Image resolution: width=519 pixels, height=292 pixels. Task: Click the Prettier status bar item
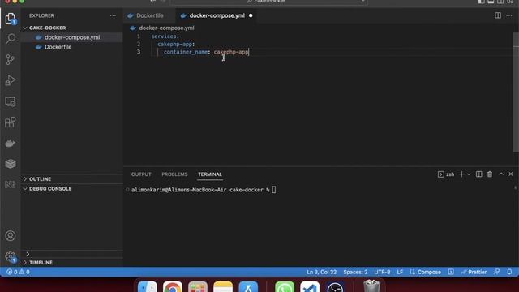[474, 272]
